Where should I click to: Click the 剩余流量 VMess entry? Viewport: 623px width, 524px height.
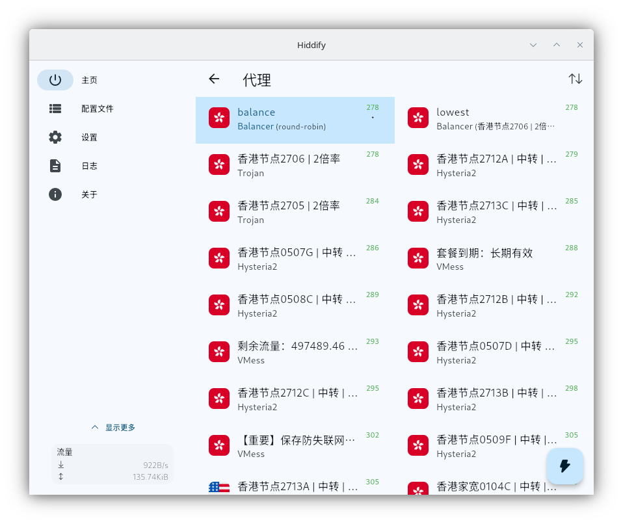pos(295,352)
